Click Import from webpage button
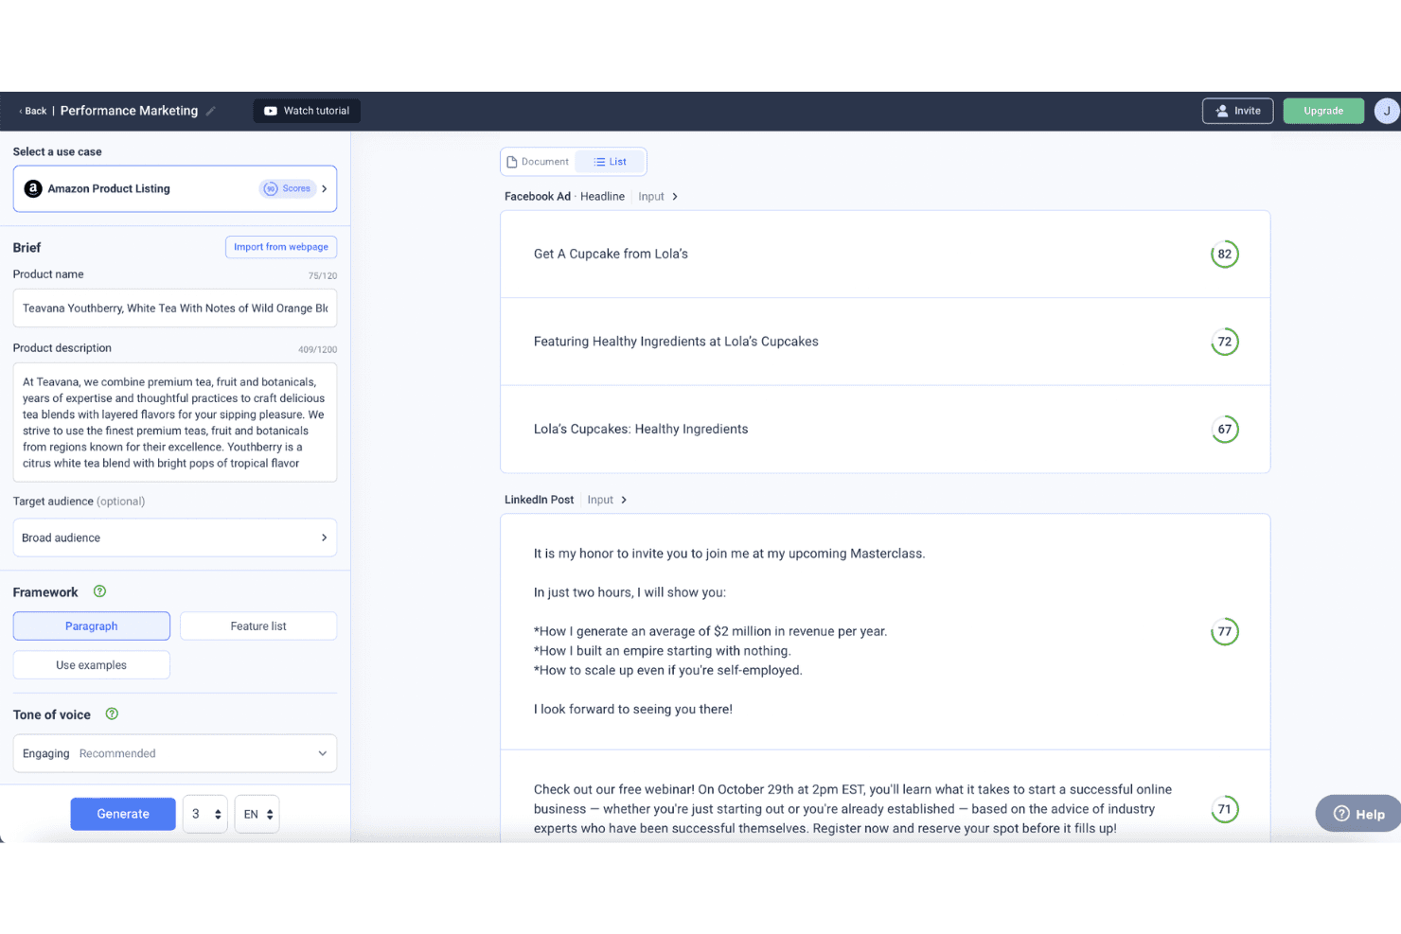This screenshot has width=1401, height=934. (281, 247)
